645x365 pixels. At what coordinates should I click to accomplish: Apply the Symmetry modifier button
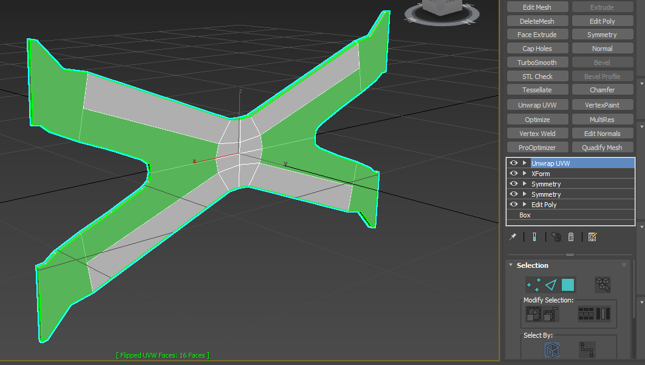(602, 34)
